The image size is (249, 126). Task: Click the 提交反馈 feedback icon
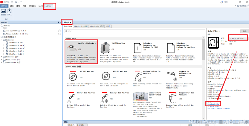(238, 6)
